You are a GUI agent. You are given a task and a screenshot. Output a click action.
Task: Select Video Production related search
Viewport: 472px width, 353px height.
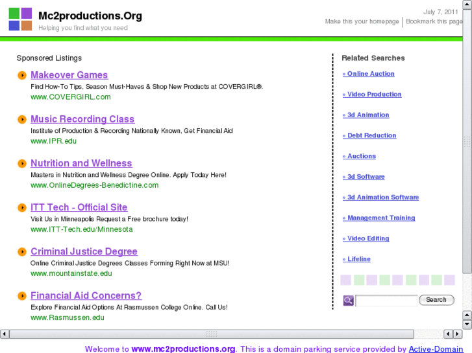pyautogui.click(x=372, y=95)
